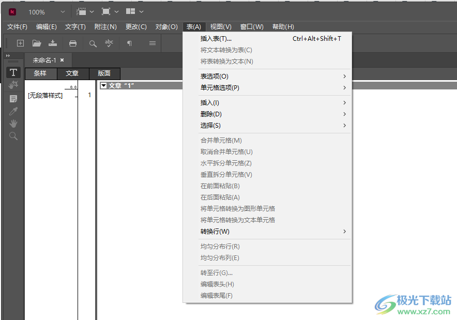This screenshot has width=457, height=320.
Task: Collapse the 文章 "1" story triangle
Action: [x=103, y=86]
